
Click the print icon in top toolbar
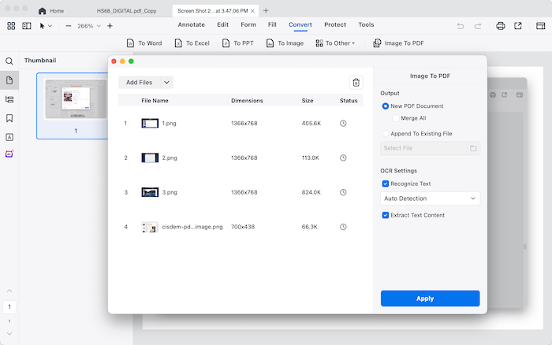pyautogui.click(x=501, y=26)
